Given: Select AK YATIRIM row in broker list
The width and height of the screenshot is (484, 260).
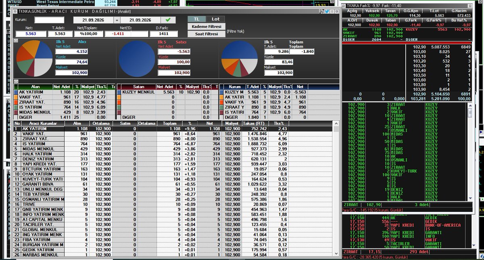Looking at the screenshot, I should (x=173, y=129).
